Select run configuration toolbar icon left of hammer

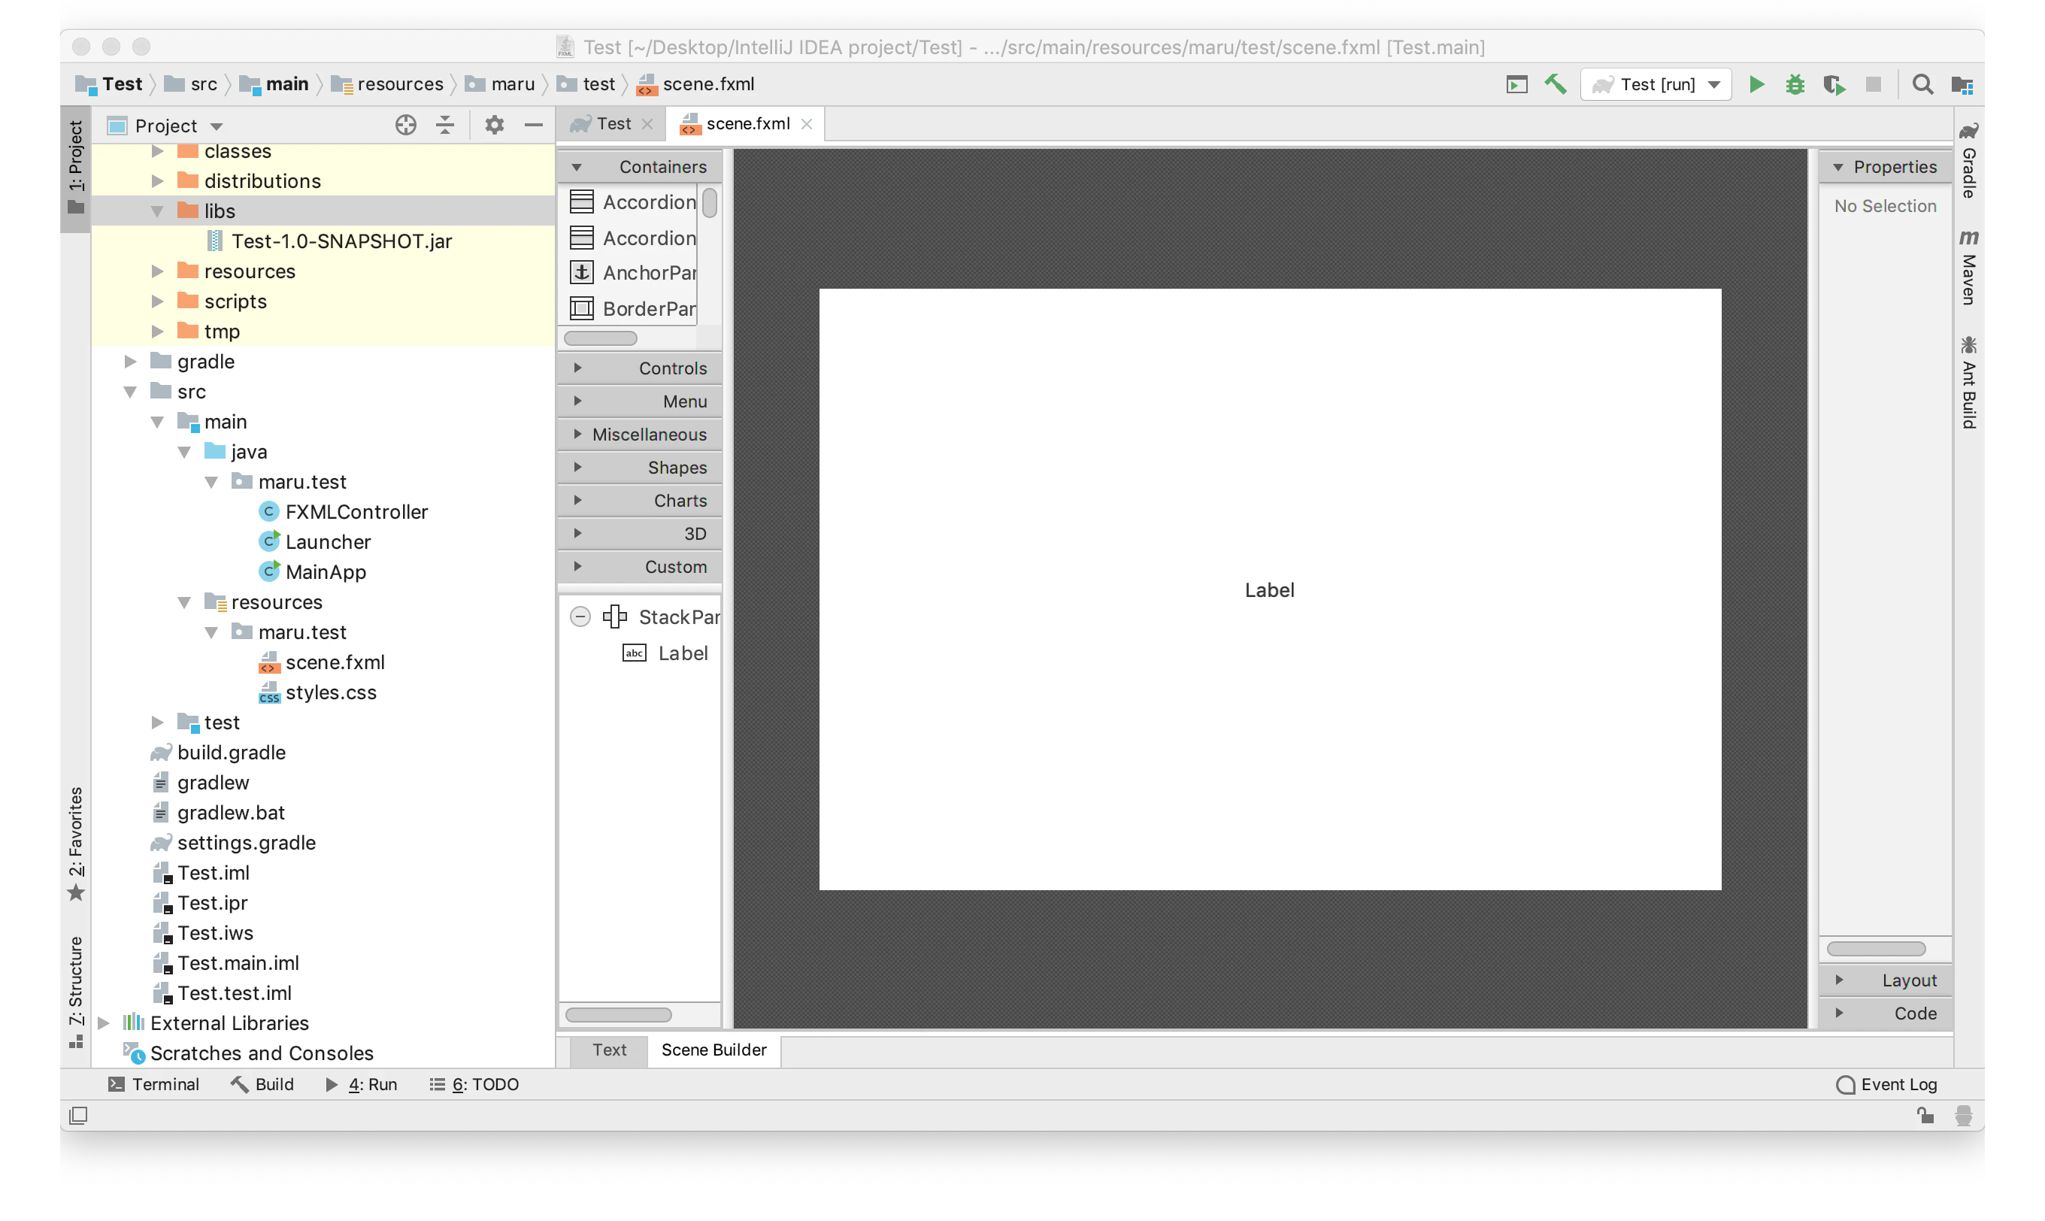pyautogui.click(x=1516, y=84)
